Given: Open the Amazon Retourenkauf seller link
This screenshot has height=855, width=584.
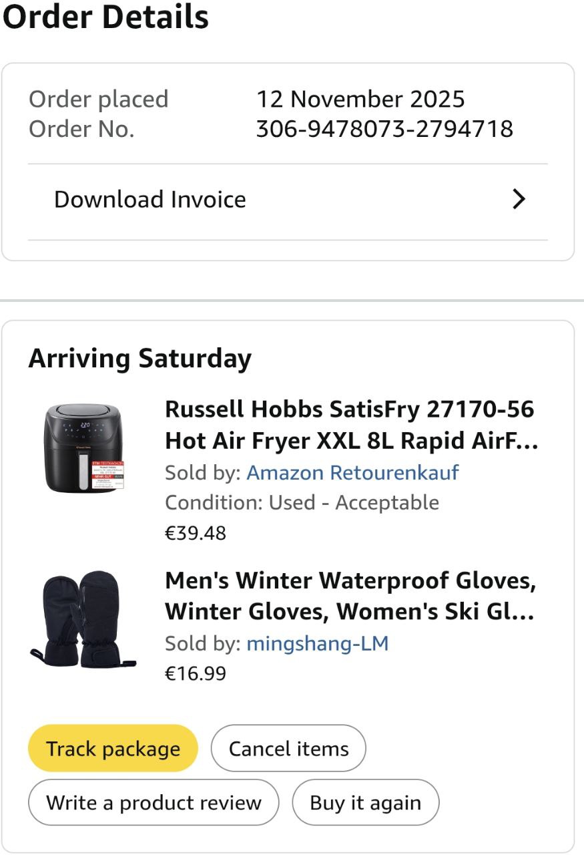Looking at the screenshot, I should click(352, 473).
